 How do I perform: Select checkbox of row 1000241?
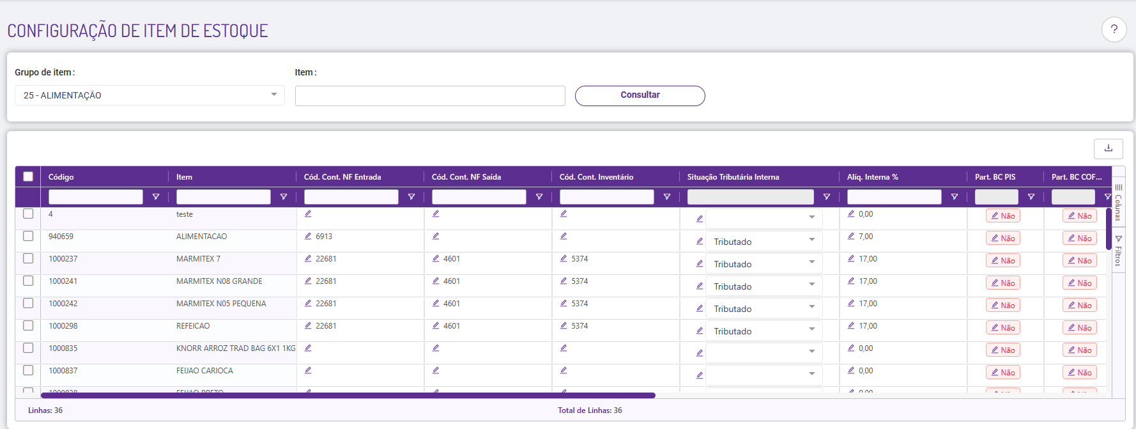(x=28, y=281)
